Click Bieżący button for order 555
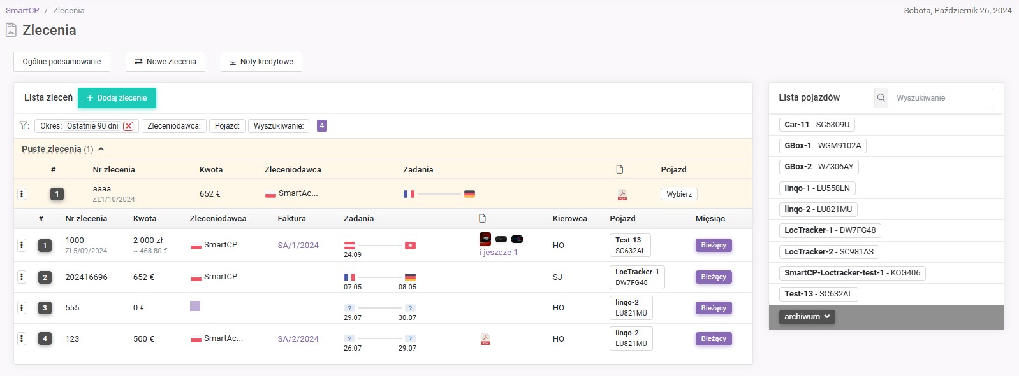 point(714,308)
